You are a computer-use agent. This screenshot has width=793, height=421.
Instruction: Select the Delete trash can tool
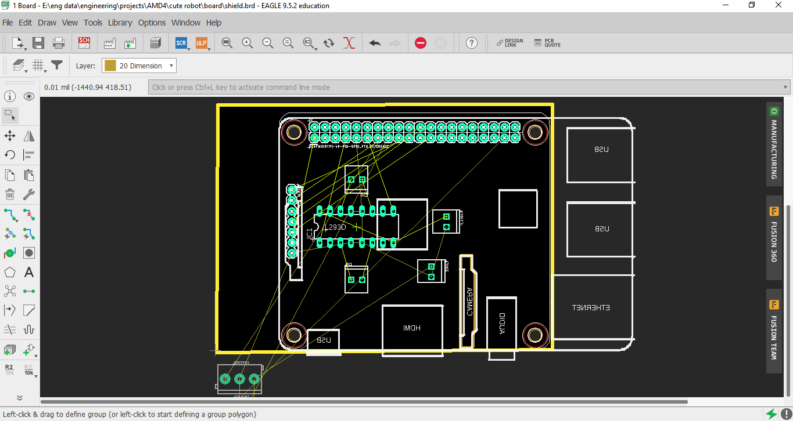click(10, 194)
